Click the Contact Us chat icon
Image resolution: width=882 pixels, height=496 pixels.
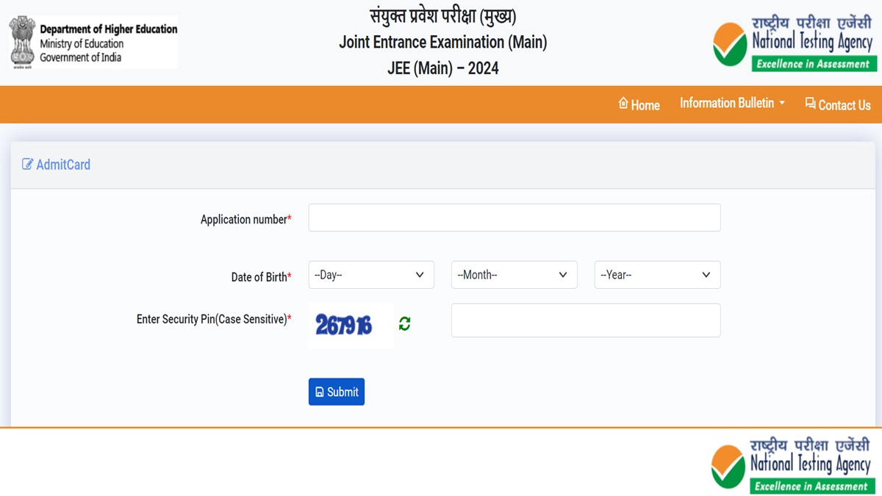point(809,104)
